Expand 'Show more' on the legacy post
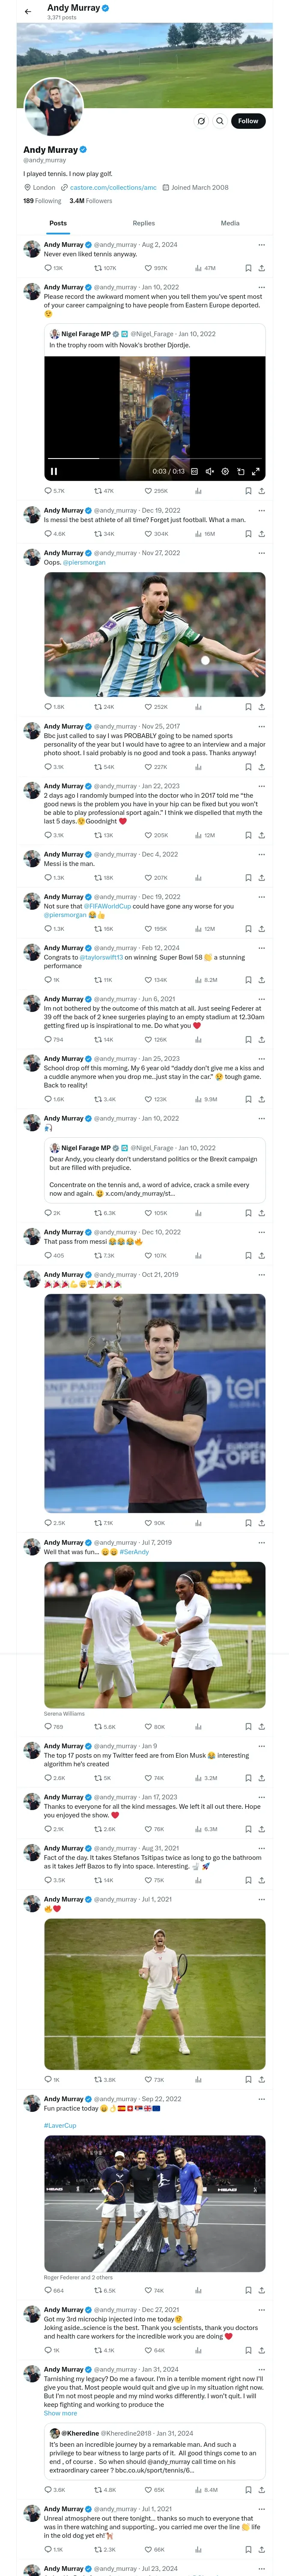Image resolution: width=289 pixels, height=2576 pixels. pos(60,2413)
